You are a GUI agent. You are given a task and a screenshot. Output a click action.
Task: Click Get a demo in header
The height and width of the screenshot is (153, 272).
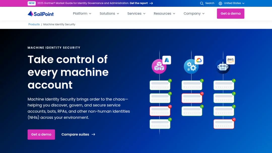[230, 14]
